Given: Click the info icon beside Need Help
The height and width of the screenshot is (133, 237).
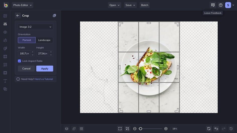Looking at the screenshot, I should tap(18, 79).
